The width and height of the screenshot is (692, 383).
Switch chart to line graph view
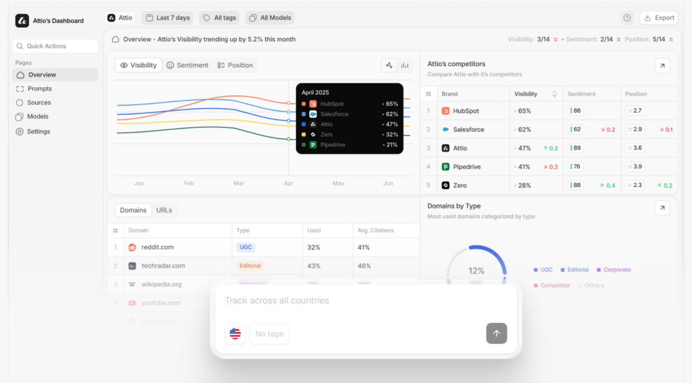click(x=389, y=65)
